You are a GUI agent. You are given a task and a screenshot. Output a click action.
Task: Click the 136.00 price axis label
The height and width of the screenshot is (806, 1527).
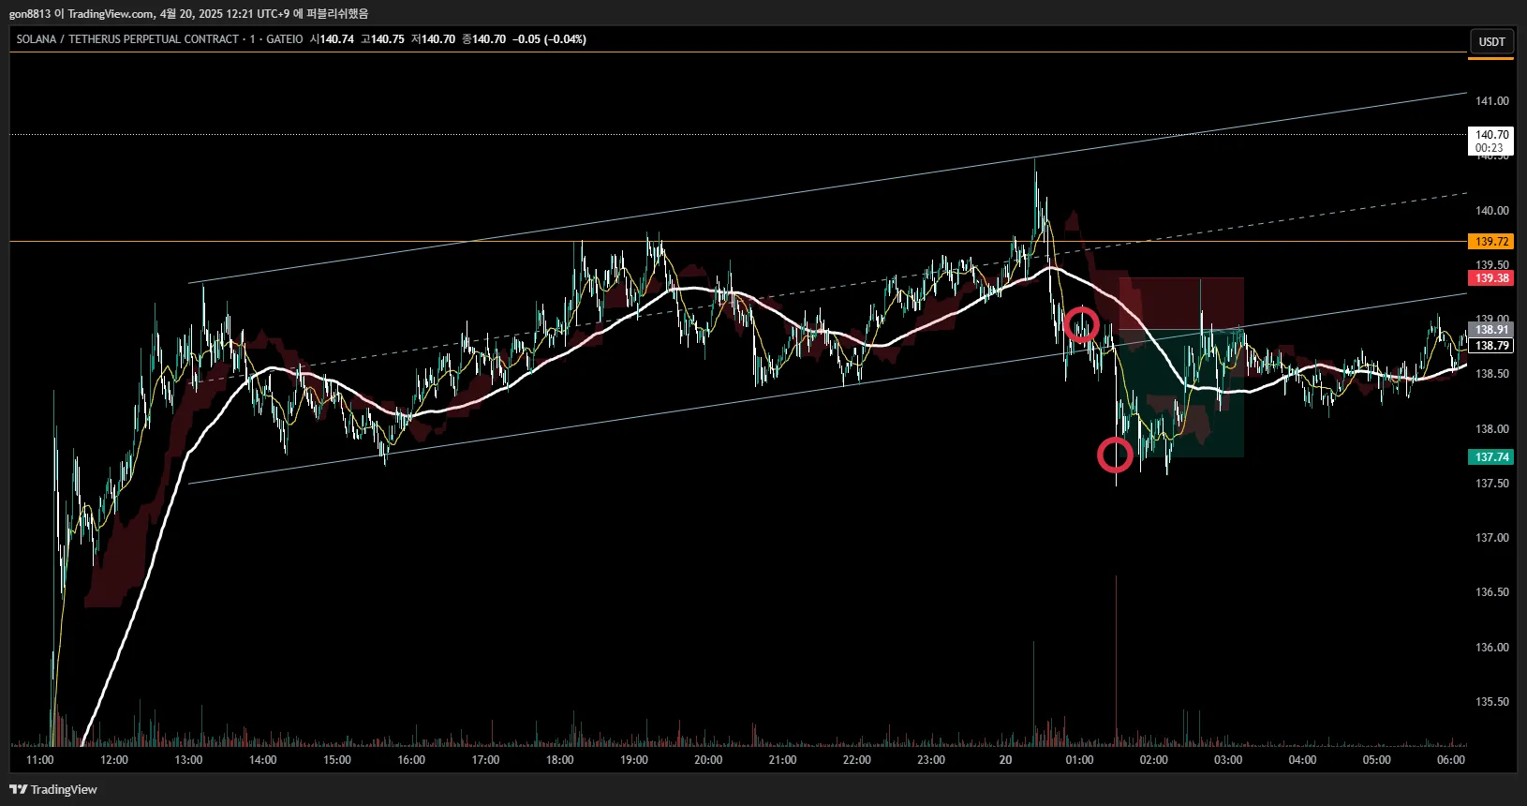click(1492, 648)
